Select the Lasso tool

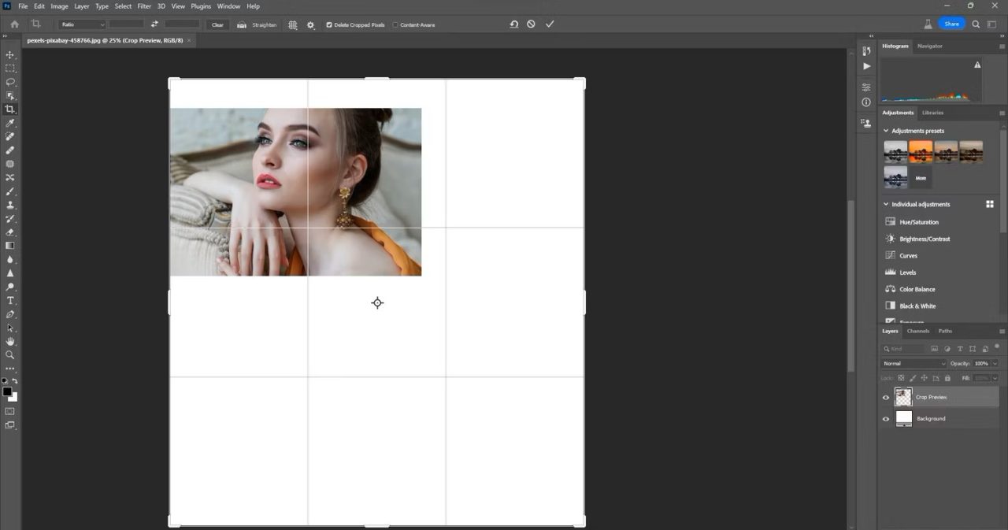(x=10, y=82)
